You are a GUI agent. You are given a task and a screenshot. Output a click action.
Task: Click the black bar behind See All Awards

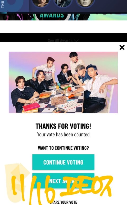click(63, 37)
